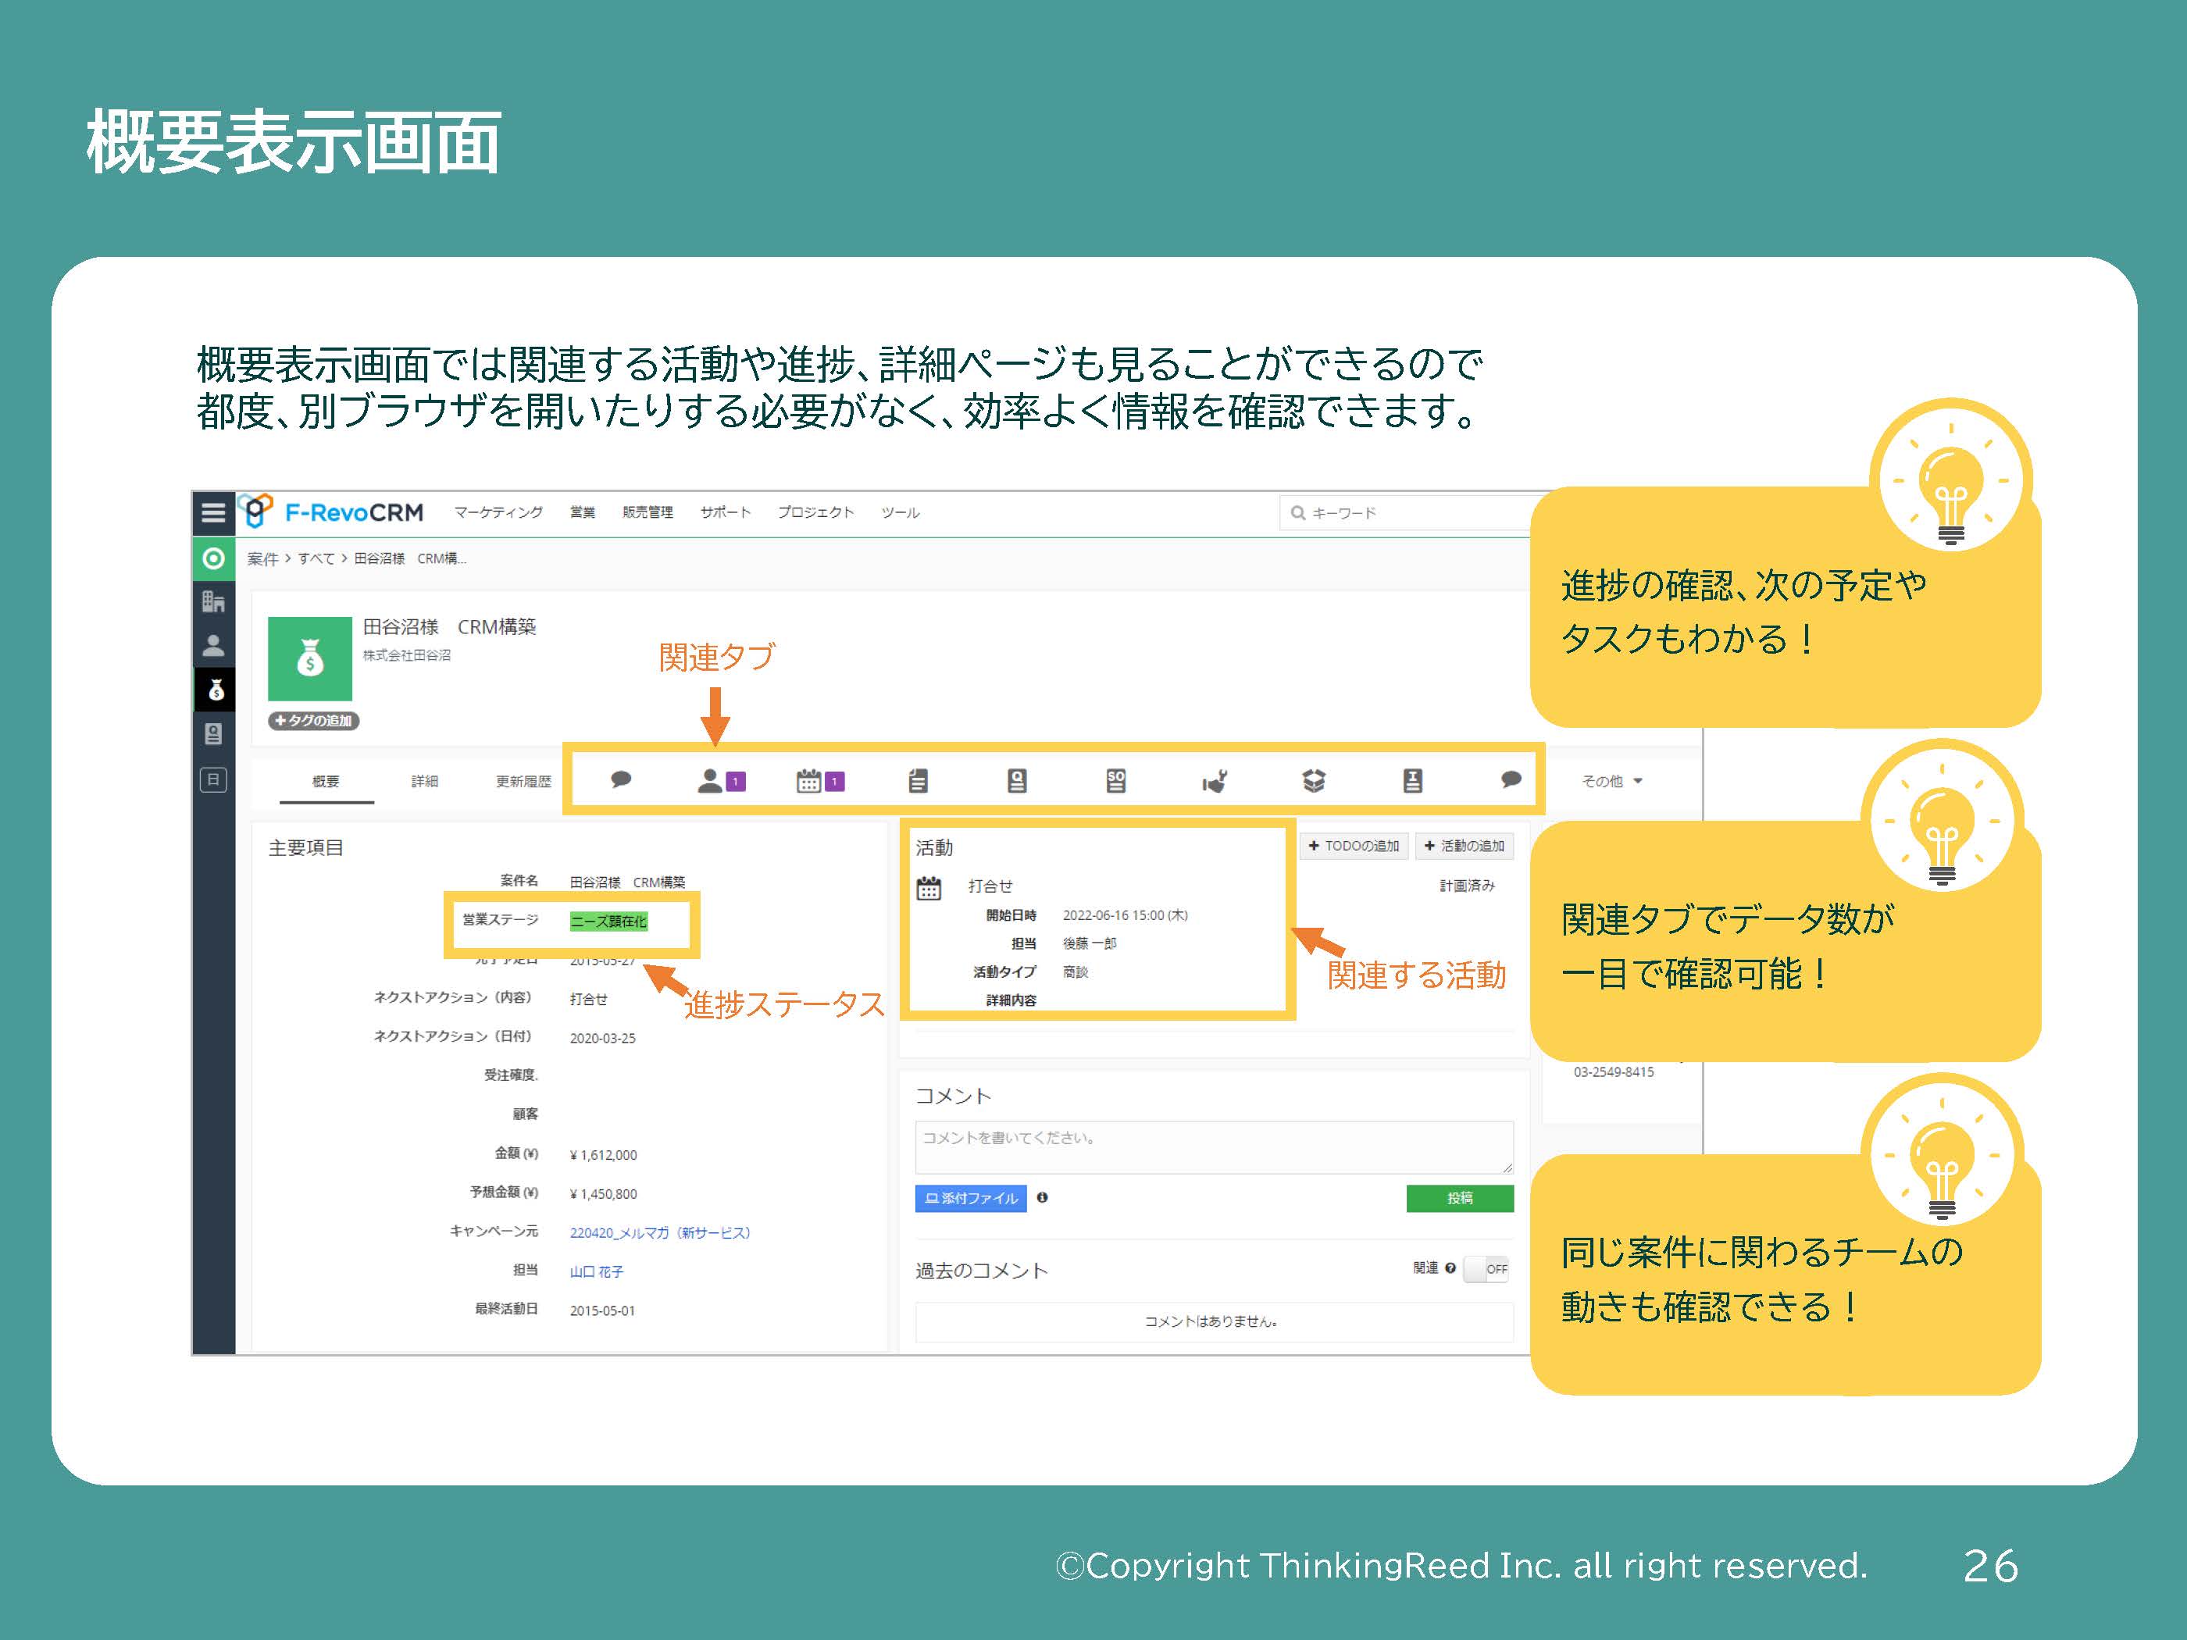Click the sales order (SO) related tab icon
This screenshot has height=1640, width=2187.
click(1115, 781)
